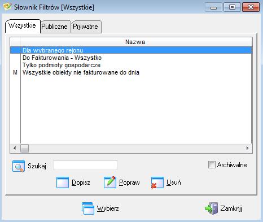This screenshot has width=263, height=222.
Task: Select row 'Dla wybranego rejonu'
Action: coord(131,50)
